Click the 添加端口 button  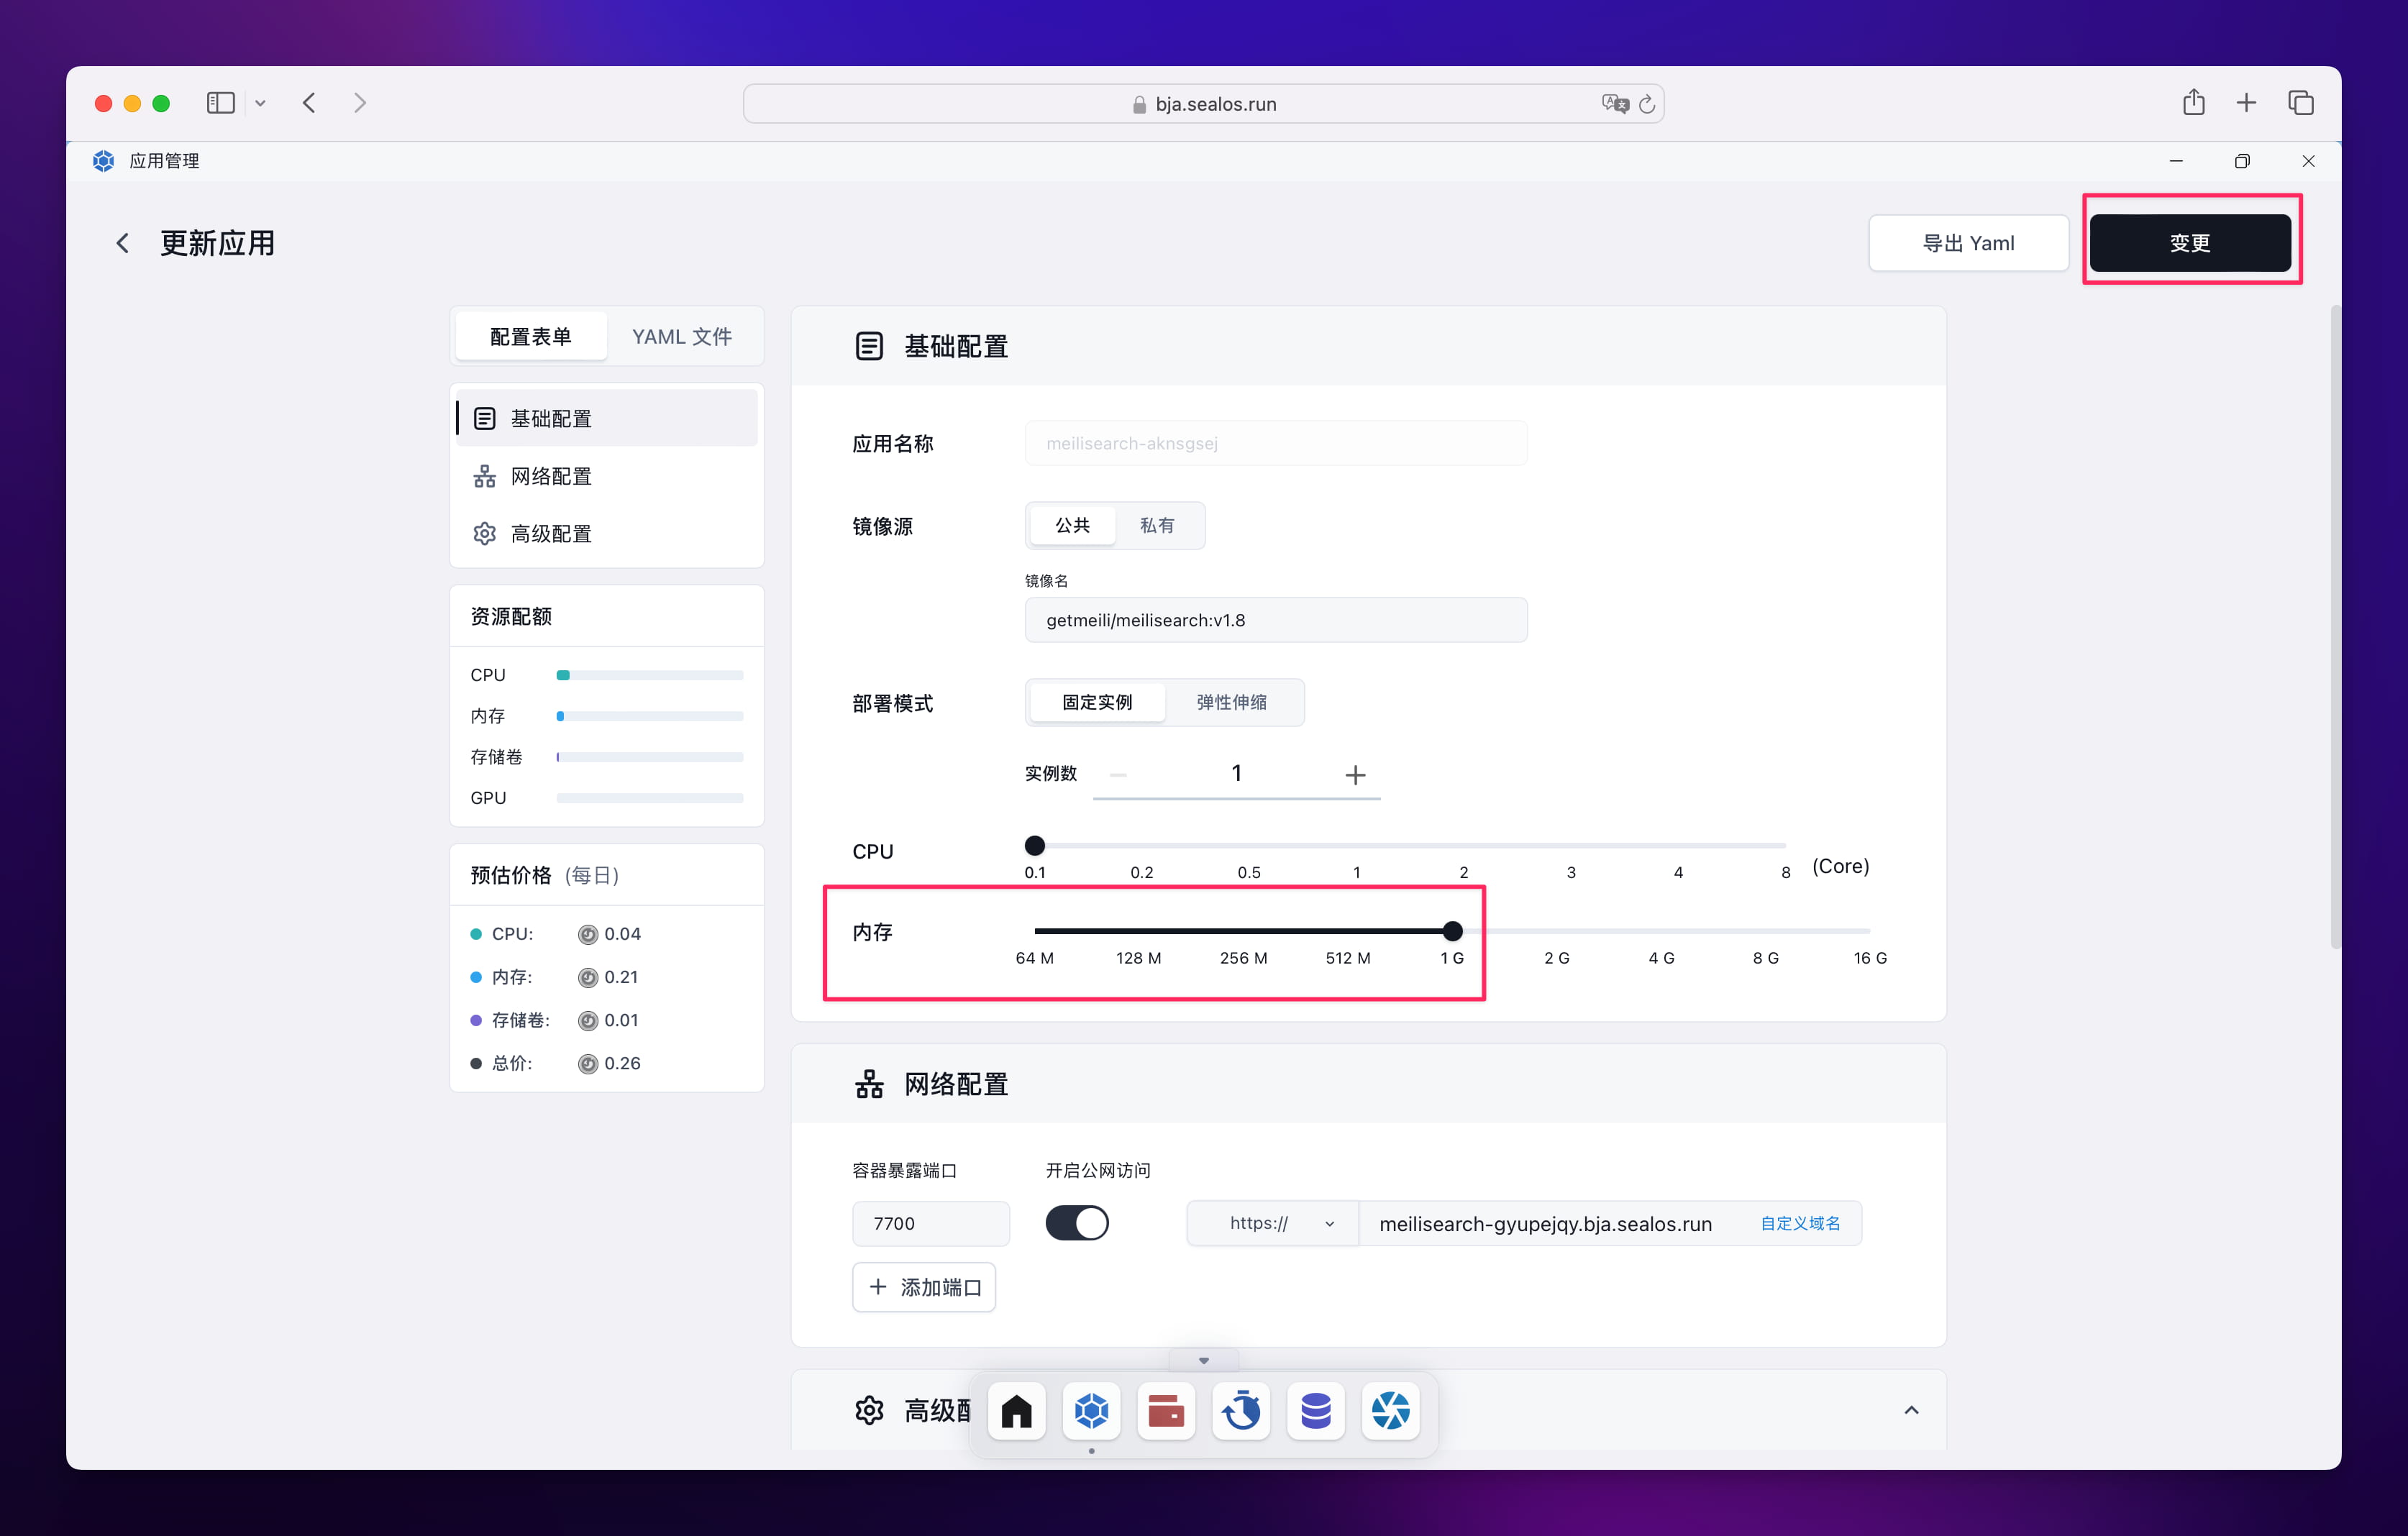(924, 1287)
